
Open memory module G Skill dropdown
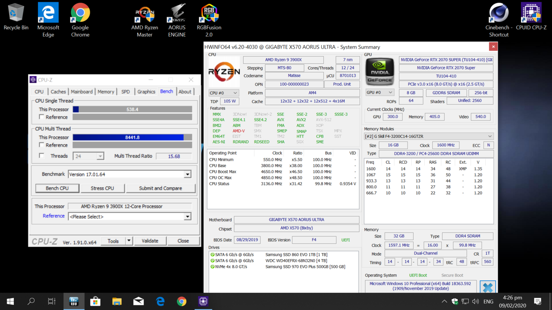(429, 136)
